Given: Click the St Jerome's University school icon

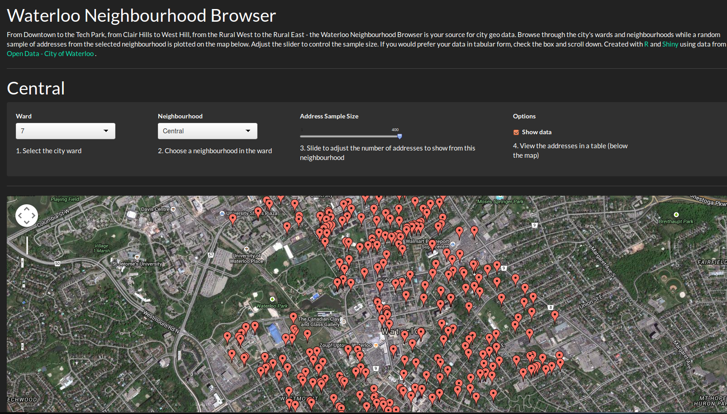Looking at the screenshot, I should point(137,257).
